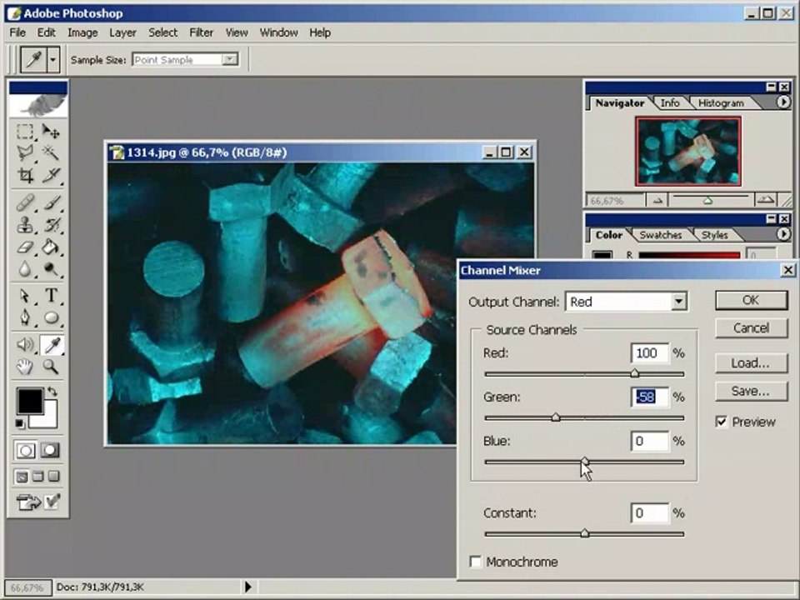The width and height of the screenshot is (800, 600).
Task: Select the Dodge tool
Action: click(x=51, y=269)
